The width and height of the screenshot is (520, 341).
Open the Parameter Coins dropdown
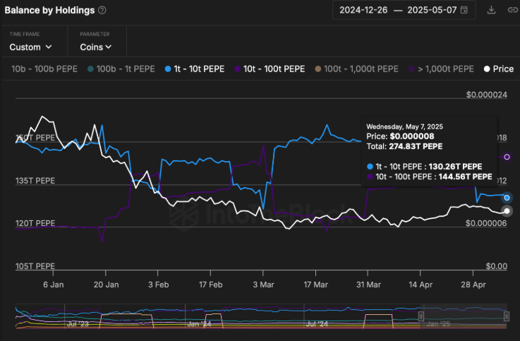click(95, 47)
